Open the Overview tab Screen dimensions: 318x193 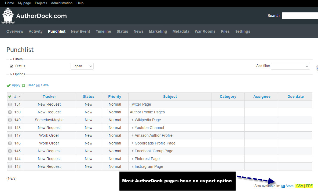(15, 31)
